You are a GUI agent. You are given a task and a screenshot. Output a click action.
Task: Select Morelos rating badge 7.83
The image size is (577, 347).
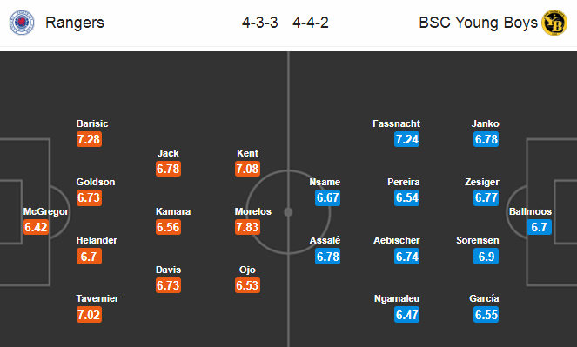pyautogui.click(x=248, y=227)
